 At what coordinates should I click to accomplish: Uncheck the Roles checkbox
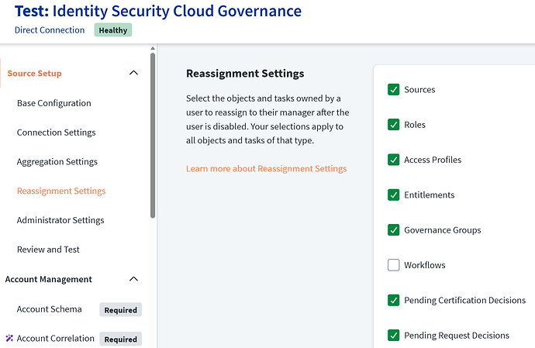[394, 125]
